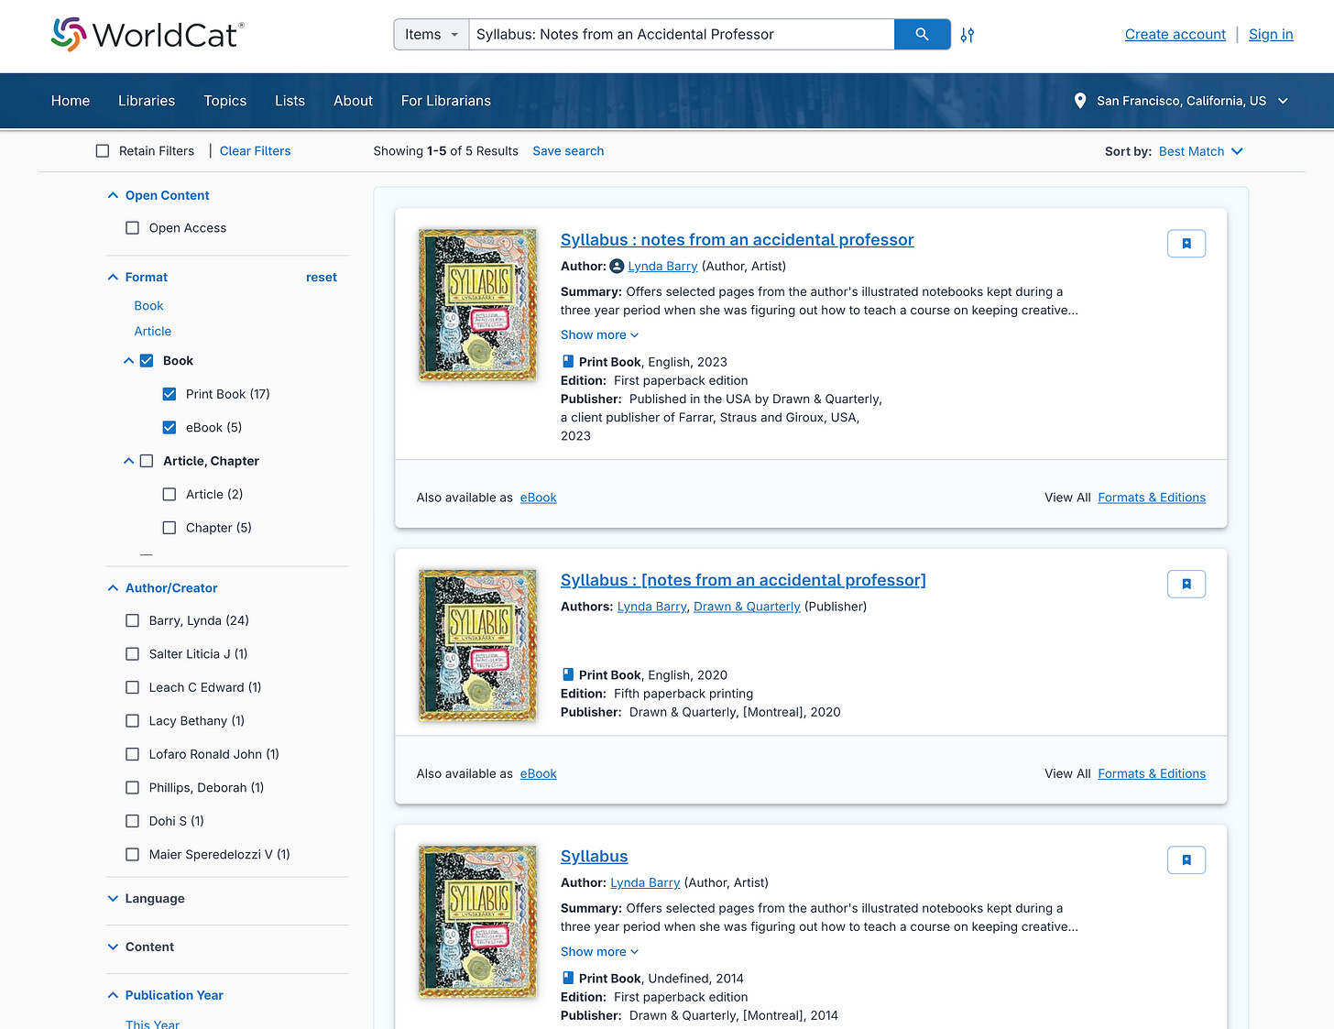The image size is (1334, 1029).
Task: Click Drawn & Quarterly publisher link
Action: [747, 607]
